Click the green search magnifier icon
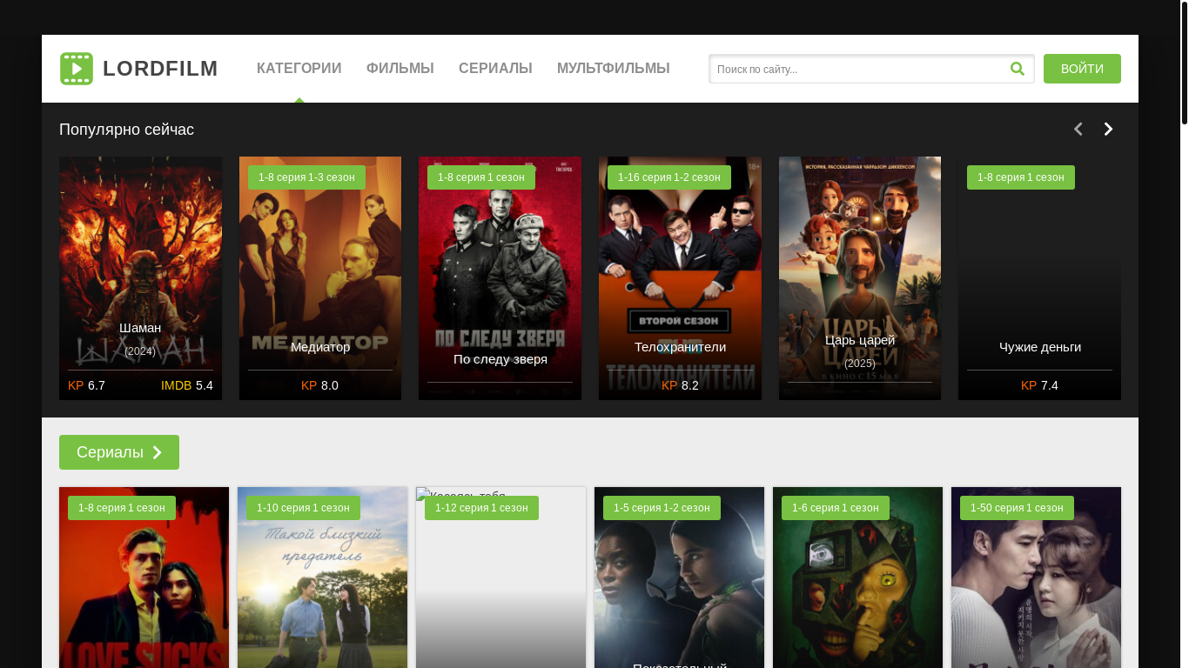Screen dimensions: 1189x668 (x=1018, y=69)
